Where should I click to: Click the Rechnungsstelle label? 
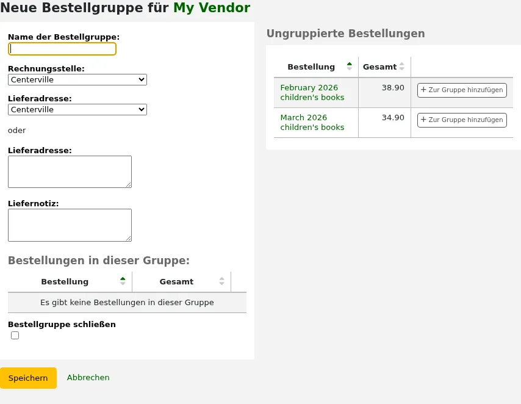tap(46, 69)
